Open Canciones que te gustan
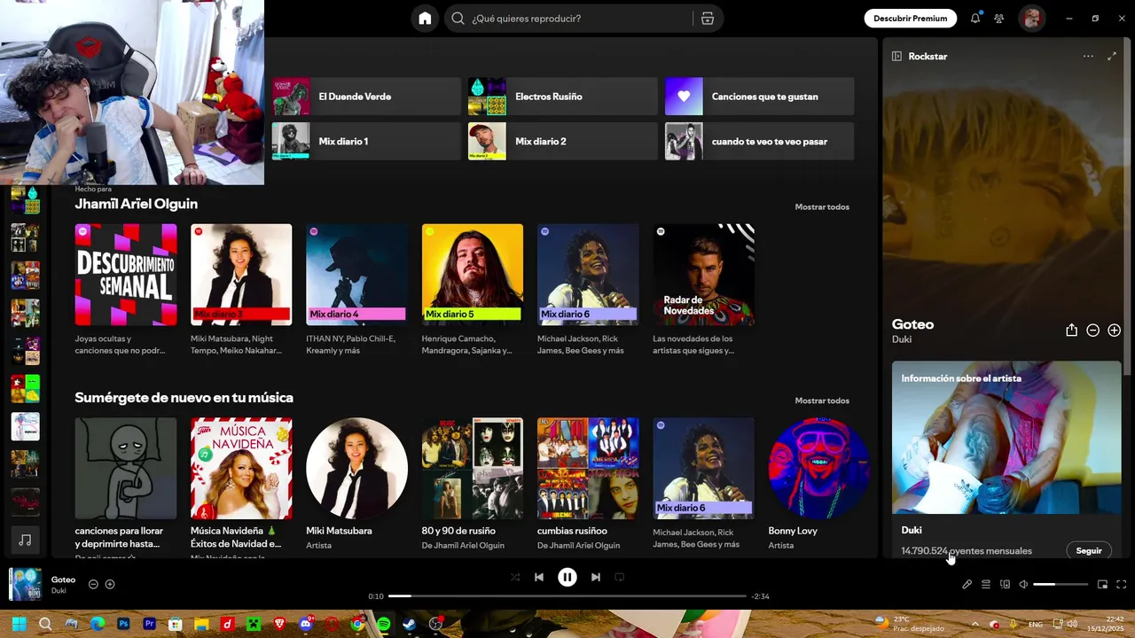1135x638 pixels. point(760,97)
